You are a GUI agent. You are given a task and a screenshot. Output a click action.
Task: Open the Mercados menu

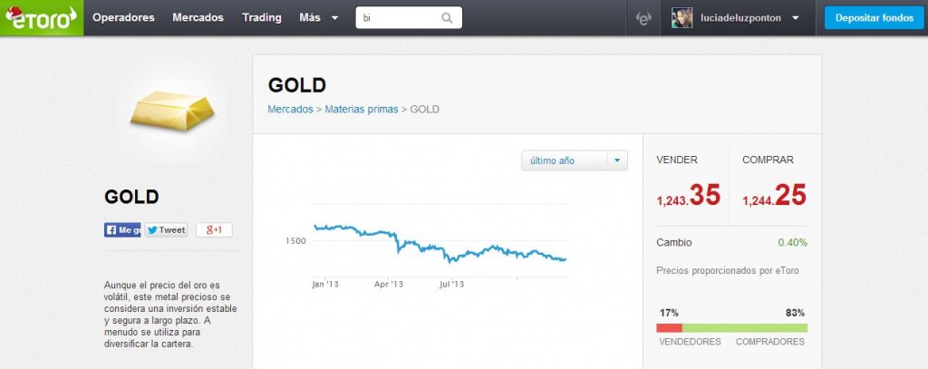point(198,18)
